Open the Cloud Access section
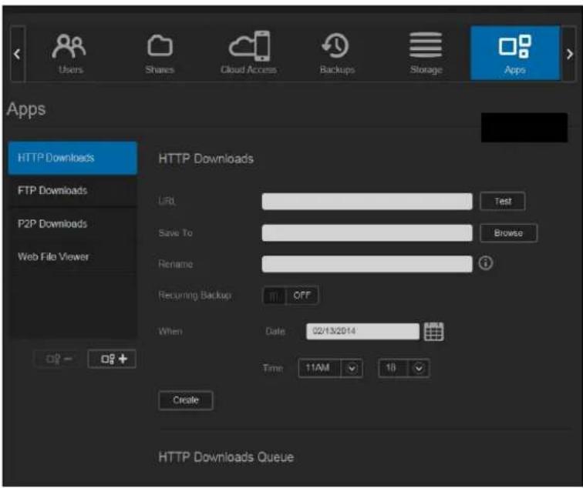583x488 pixels. tap(249, 53)
